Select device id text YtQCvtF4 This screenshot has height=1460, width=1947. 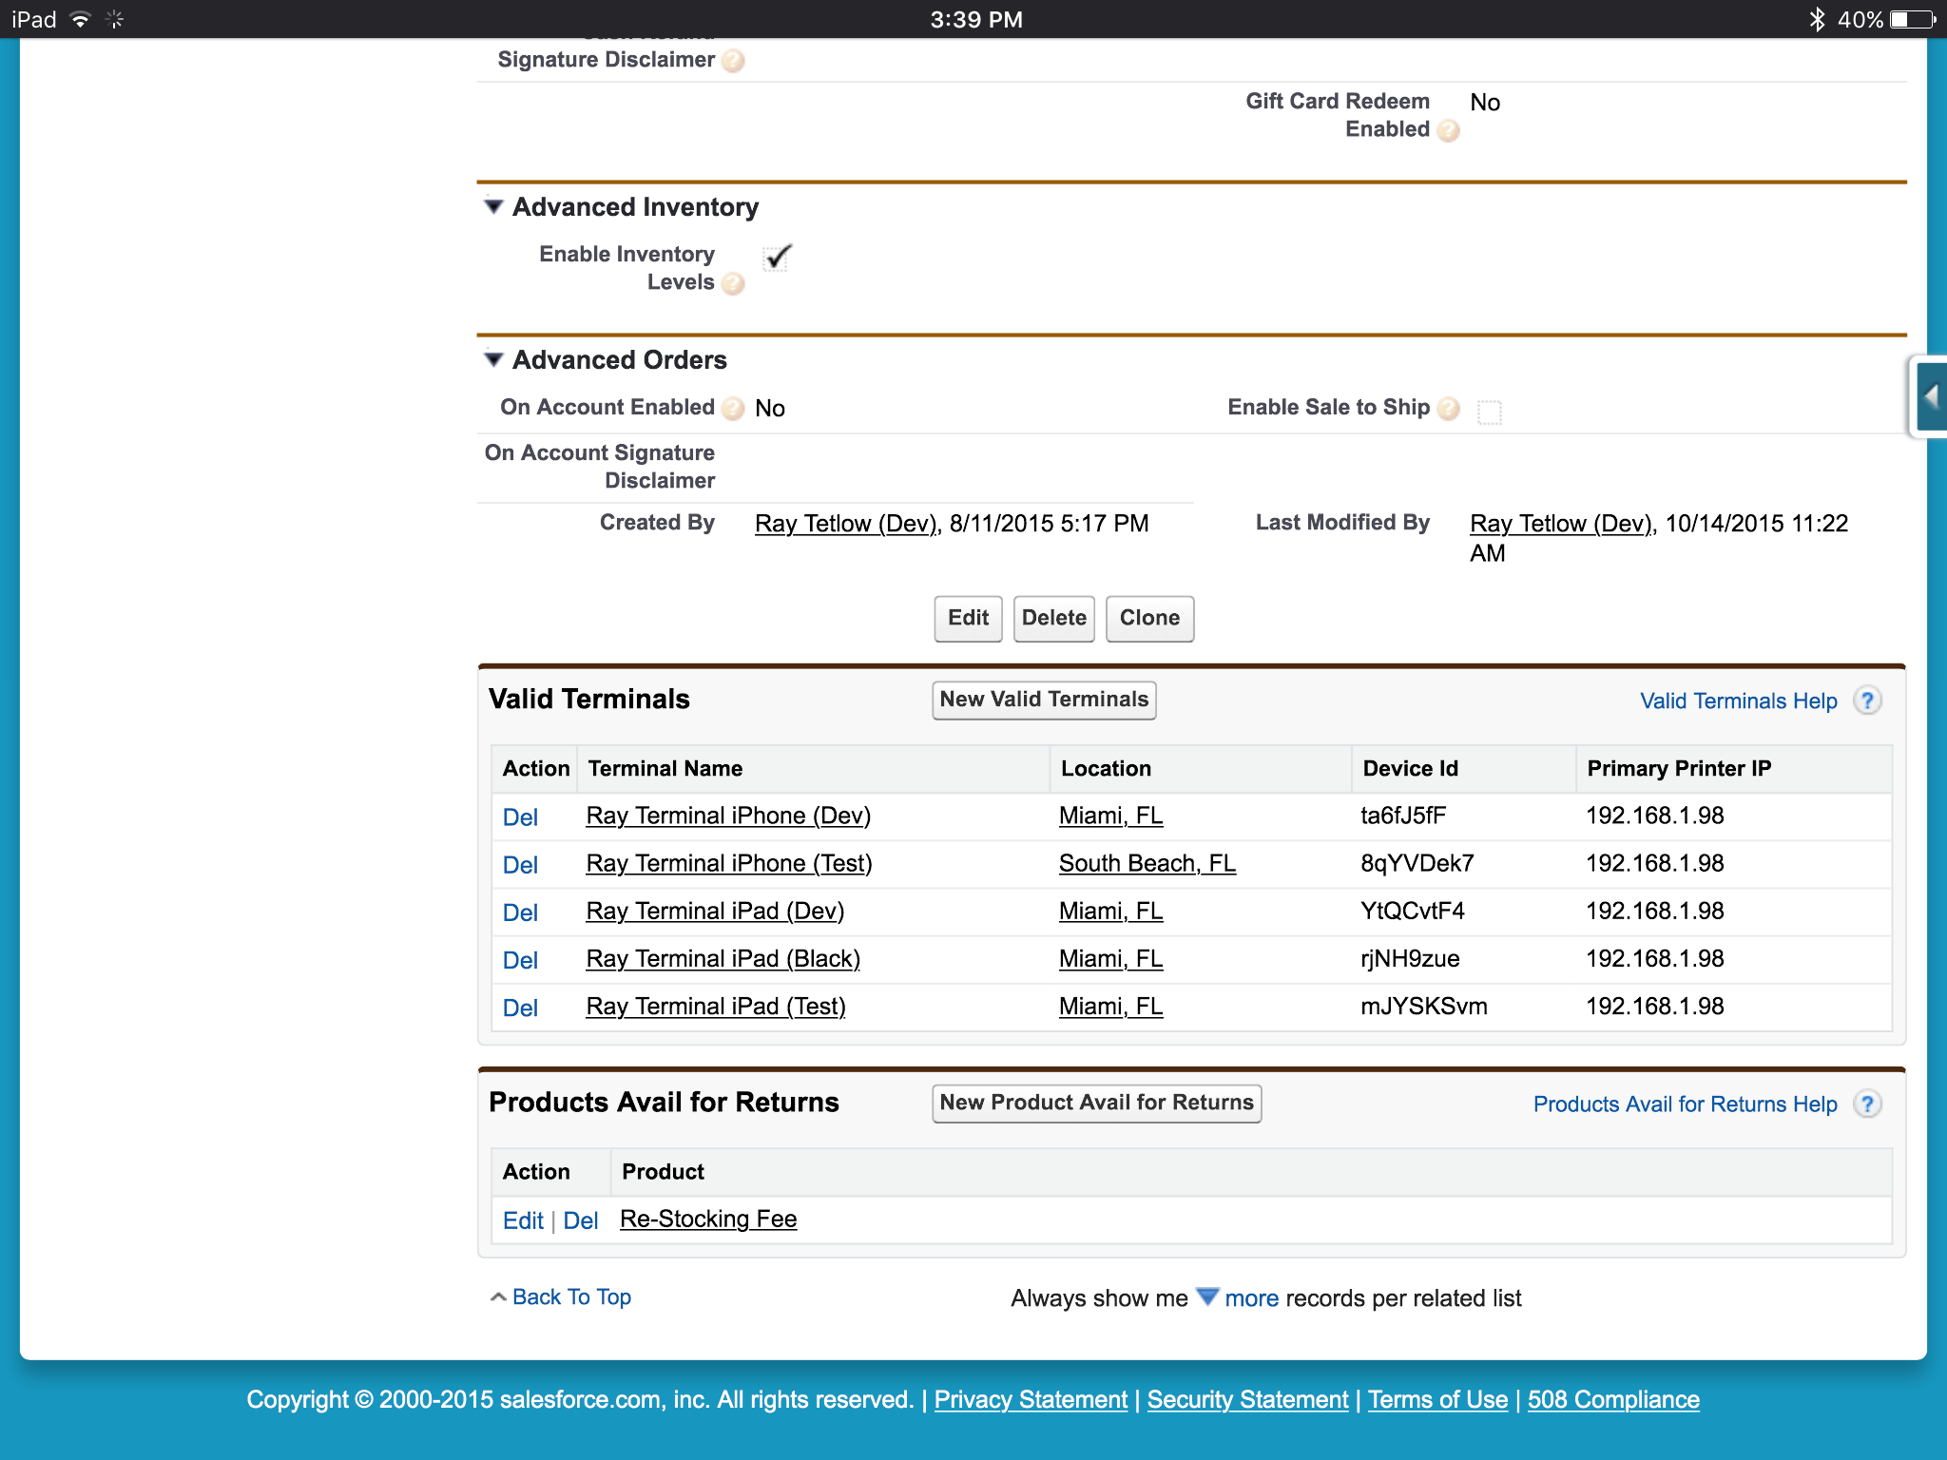coord(1413,912)
